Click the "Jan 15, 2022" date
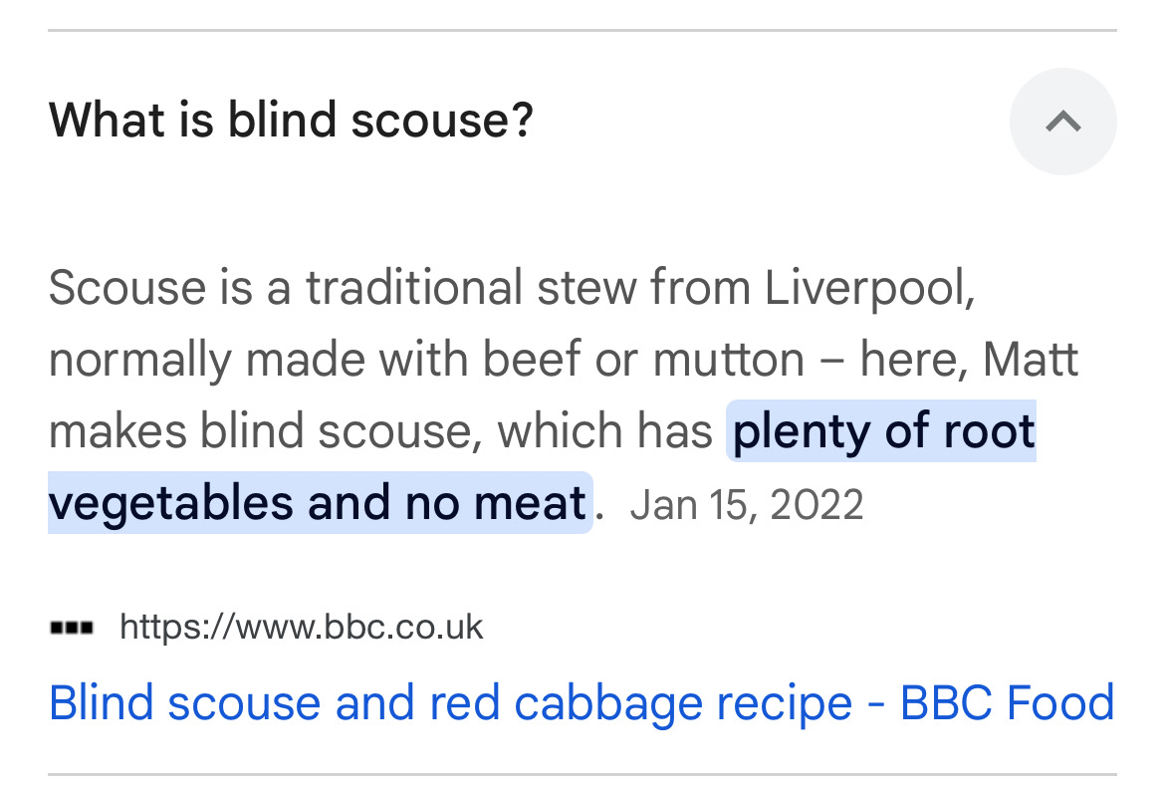Viewport: 1165px width, 789px height. pos(747,504)
